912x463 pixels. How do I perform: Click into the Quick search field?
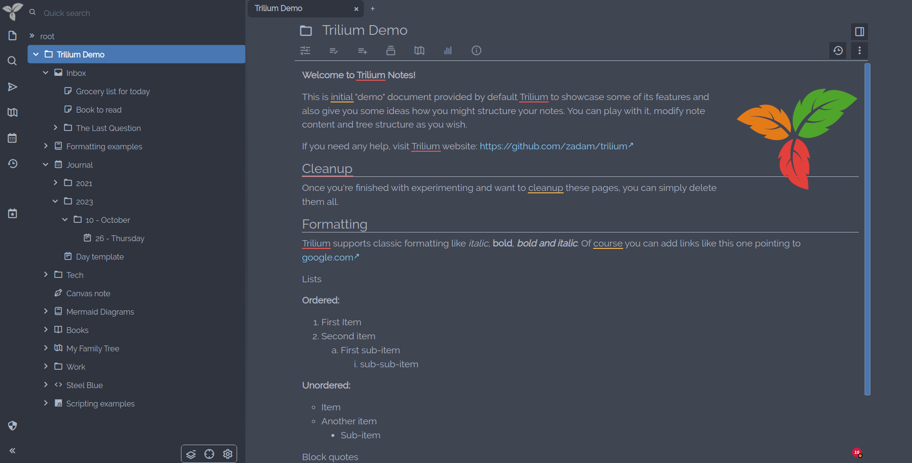coord(140,13)
